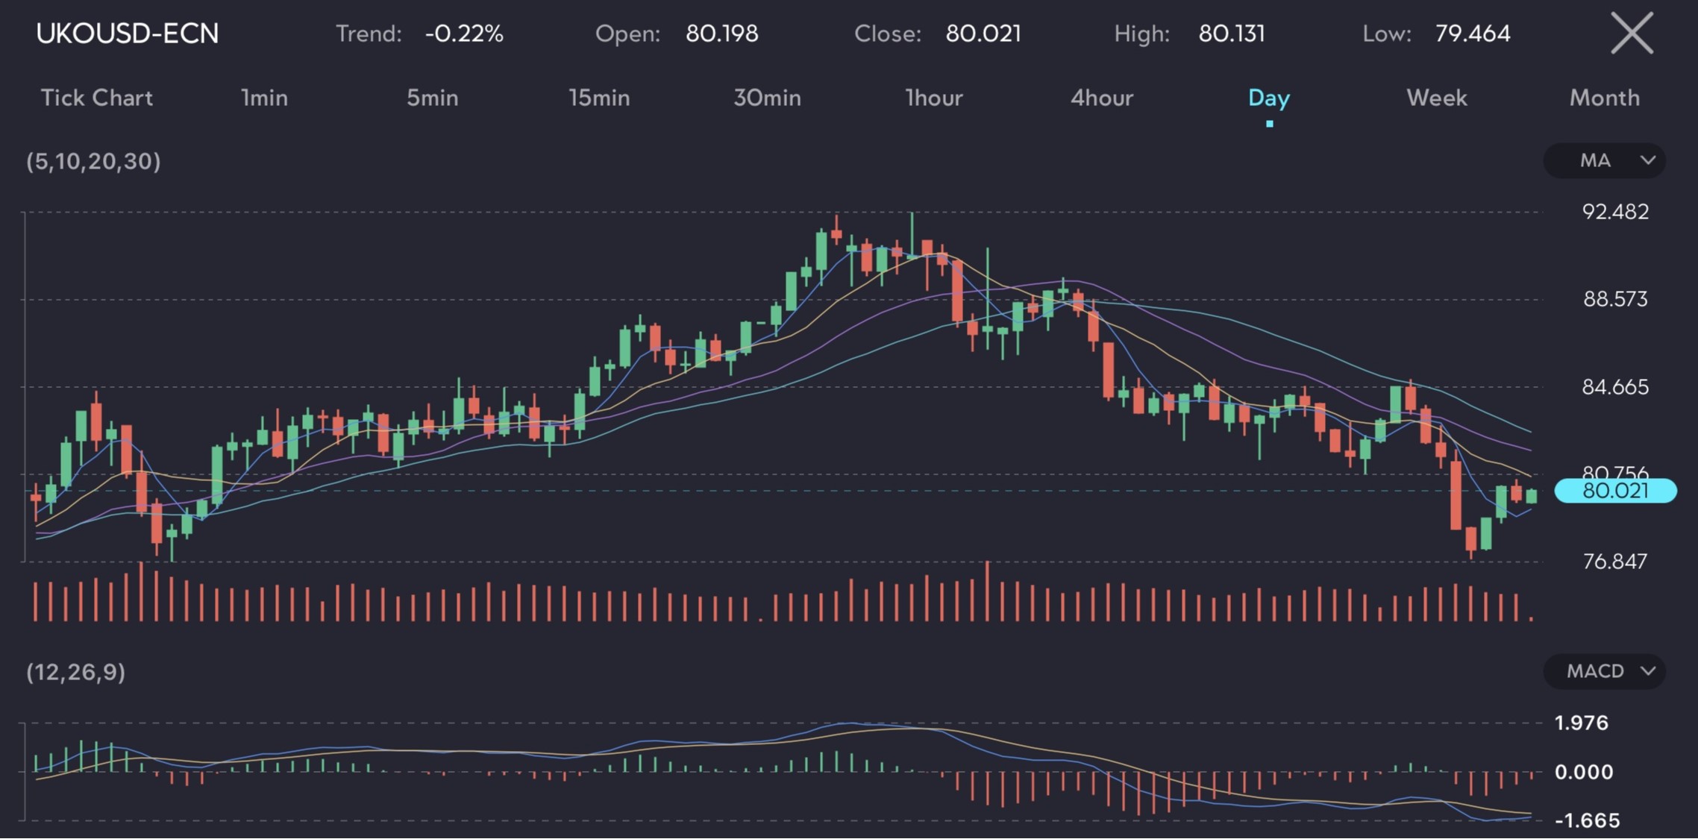
Task: Click the Low price 79.464
Action: pos(1473,34)
